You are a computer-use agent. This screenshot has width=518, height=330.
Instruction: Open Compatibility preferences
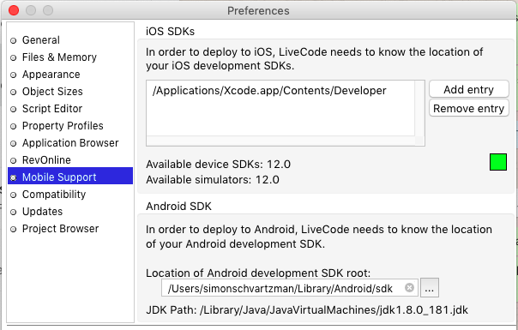(70, 195)
